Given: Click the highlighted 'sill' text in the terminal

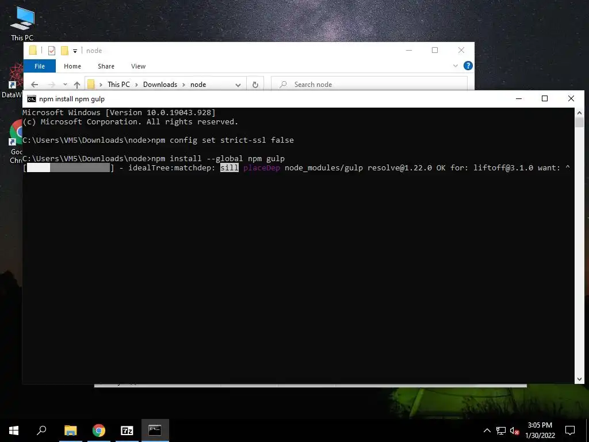Looking at the screenshot, I should (229, 167).
